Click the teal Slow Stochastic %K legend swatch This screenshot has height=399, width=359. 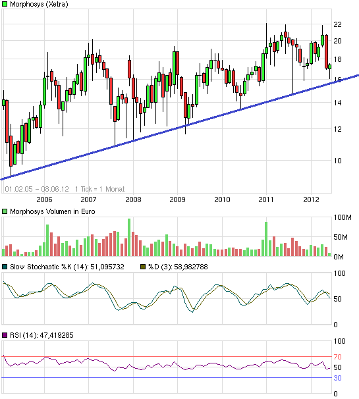(x=5, y=267)
